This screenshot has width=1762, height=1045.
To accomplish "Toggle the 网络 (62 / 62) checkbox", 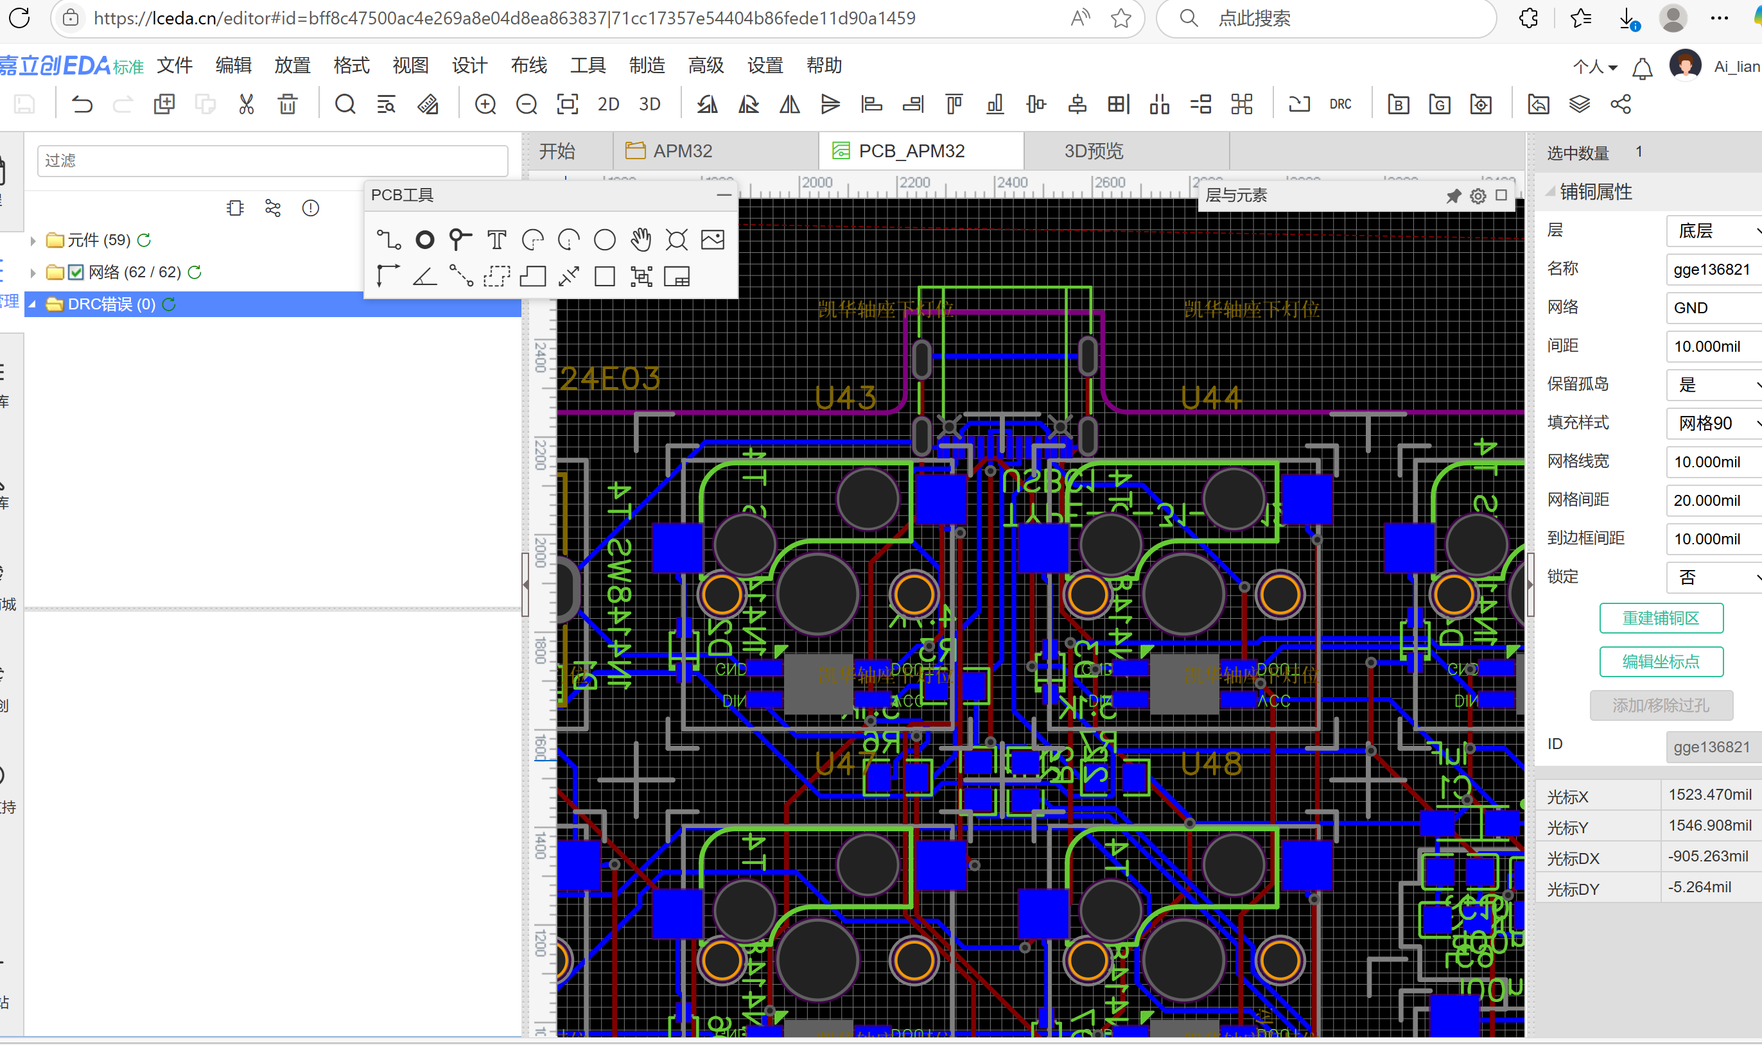I will click(x=76, y=272).
